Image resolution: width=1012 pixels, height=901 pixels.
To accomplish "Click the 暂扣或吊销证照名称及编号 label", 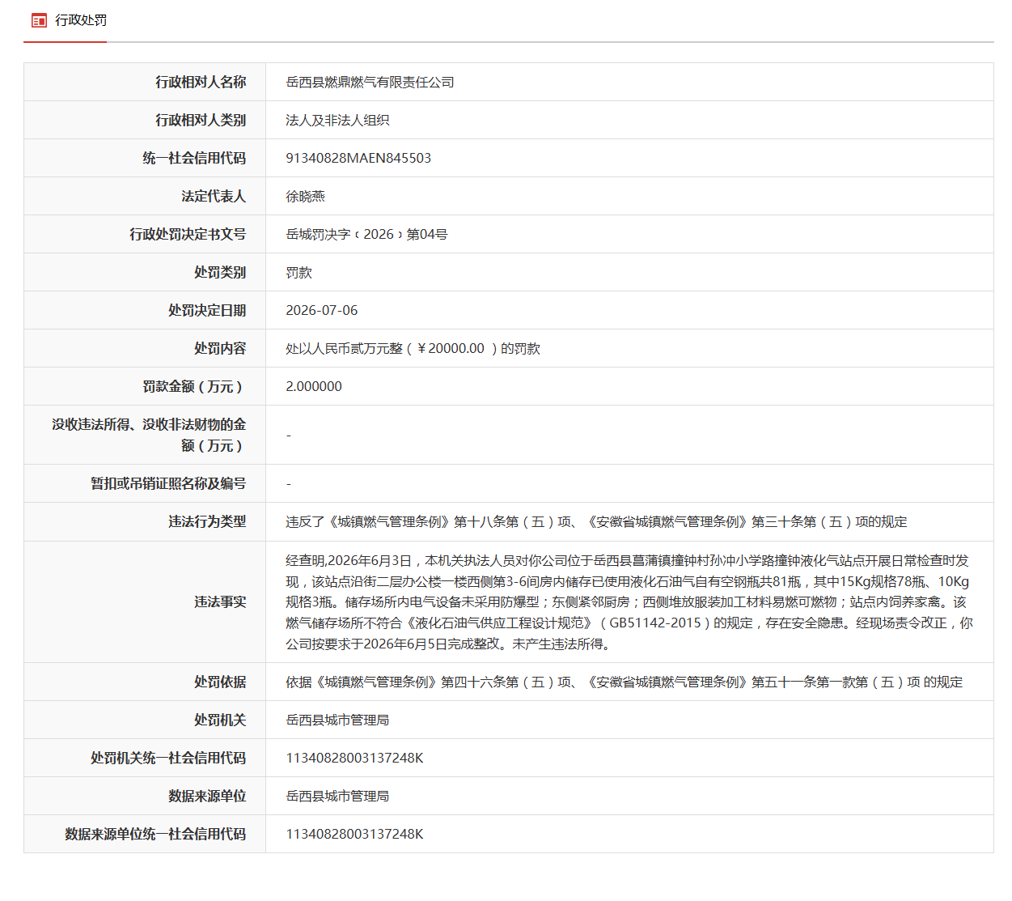I will (168, 483).
